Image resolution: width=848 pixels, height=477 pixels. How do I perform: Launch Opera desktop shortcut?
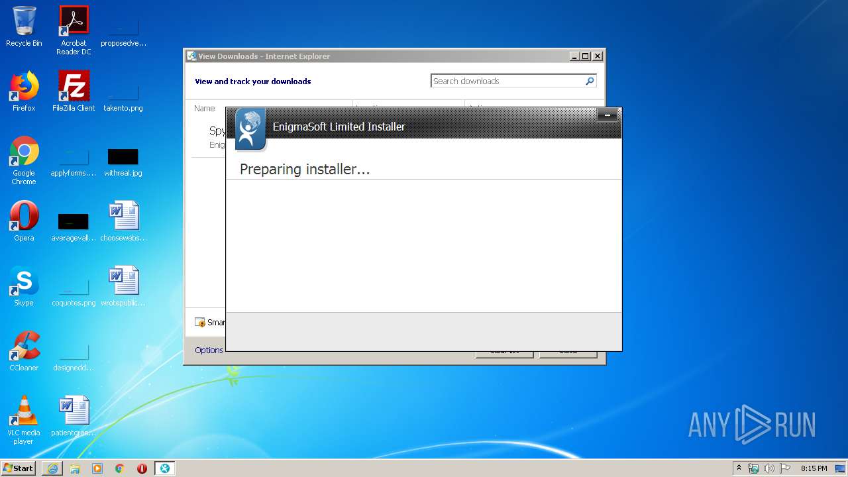tap(24, 221)
